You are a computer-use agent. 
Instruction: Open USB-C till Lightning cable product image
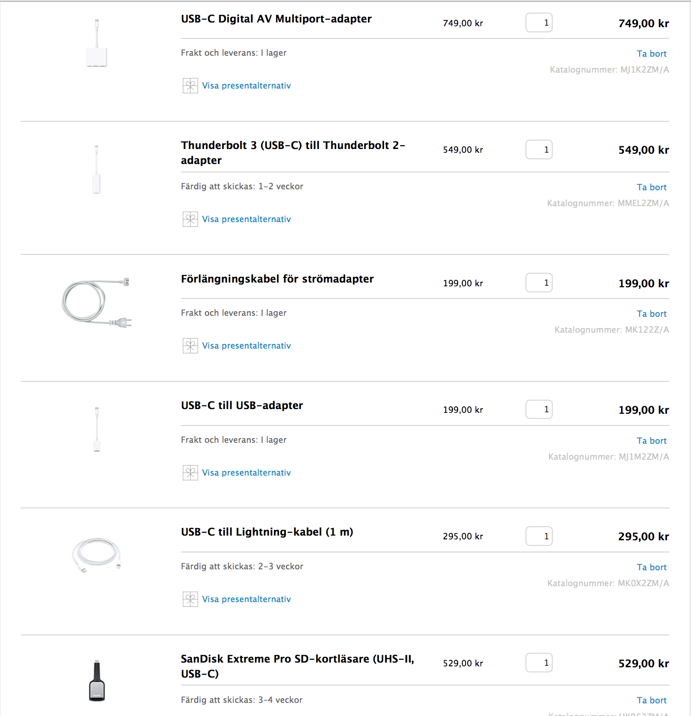coord(97,554)
